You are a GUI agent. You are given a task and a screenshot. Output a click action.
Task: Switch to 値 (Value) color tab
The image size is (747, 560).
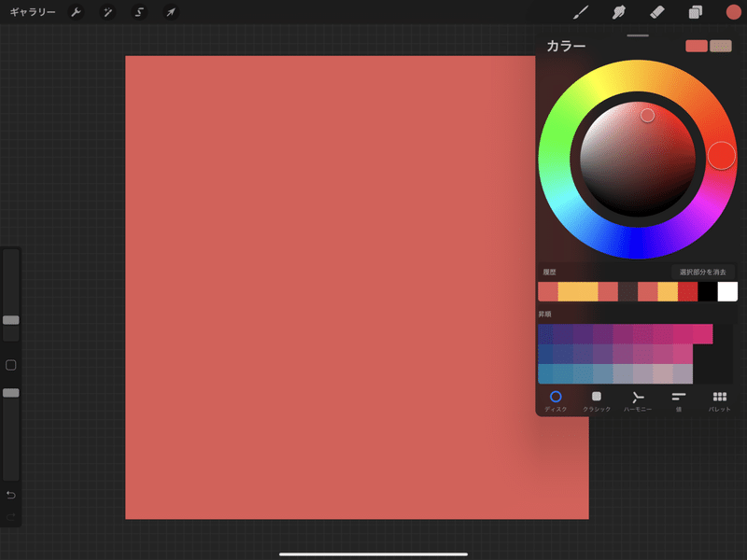(x=679, y=401)
